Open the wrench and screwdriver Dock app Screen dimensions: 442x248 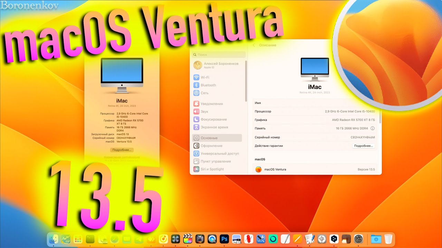point(261,238)
